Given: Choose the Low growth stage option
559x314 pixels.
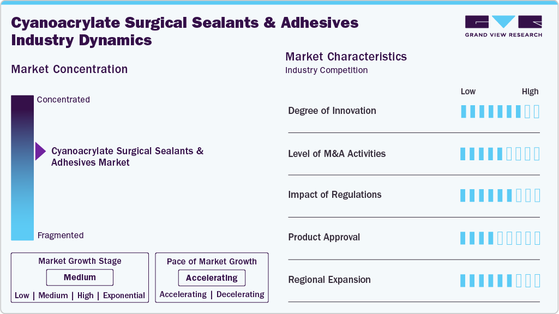Looking at the screenshot, I should [22, 295].
